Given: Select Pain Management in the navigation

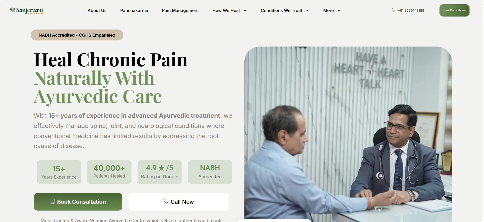Looking at the screenshot, I should pyautogui.click(x=180, y=10).
